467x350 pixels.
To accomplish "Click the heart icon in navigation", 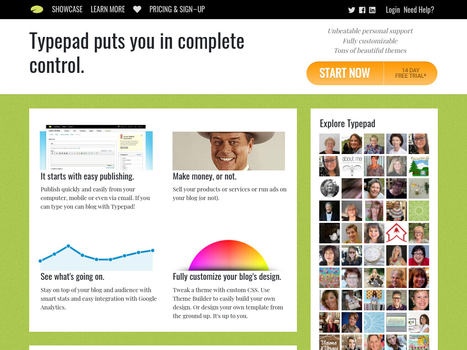I will click(137, 10).
